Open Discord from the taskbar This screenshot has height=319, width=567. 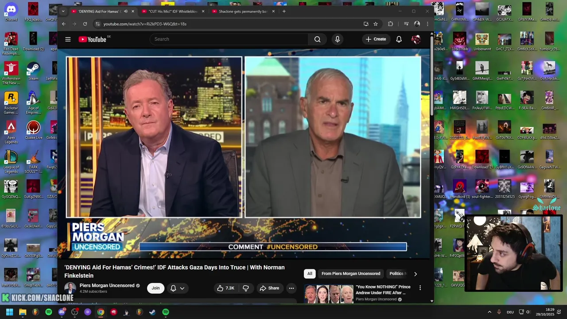coord(62,312)
